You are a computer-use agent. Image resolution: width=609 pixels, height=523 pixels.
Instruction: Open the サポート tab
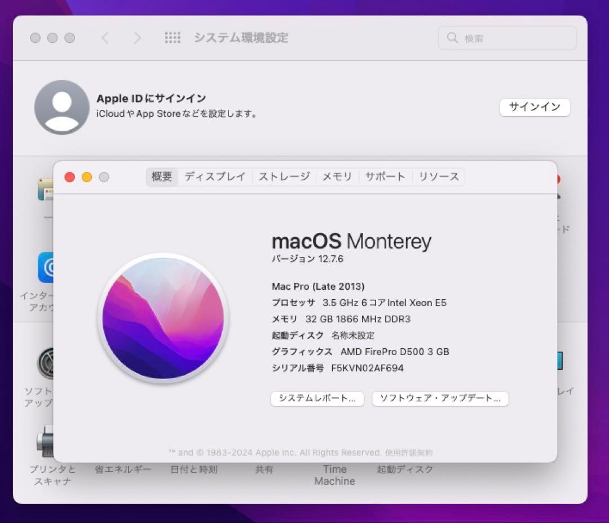pos(385,176)
